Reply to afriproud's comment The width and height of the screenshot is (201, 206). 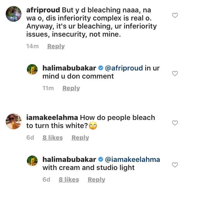[56, 46]
